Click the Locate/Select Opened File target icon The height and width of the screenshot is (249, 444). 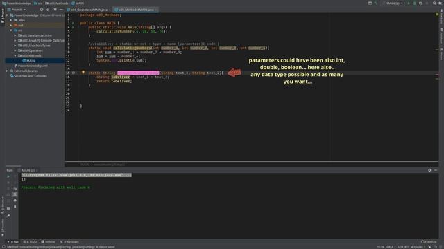tap(42, 10)
